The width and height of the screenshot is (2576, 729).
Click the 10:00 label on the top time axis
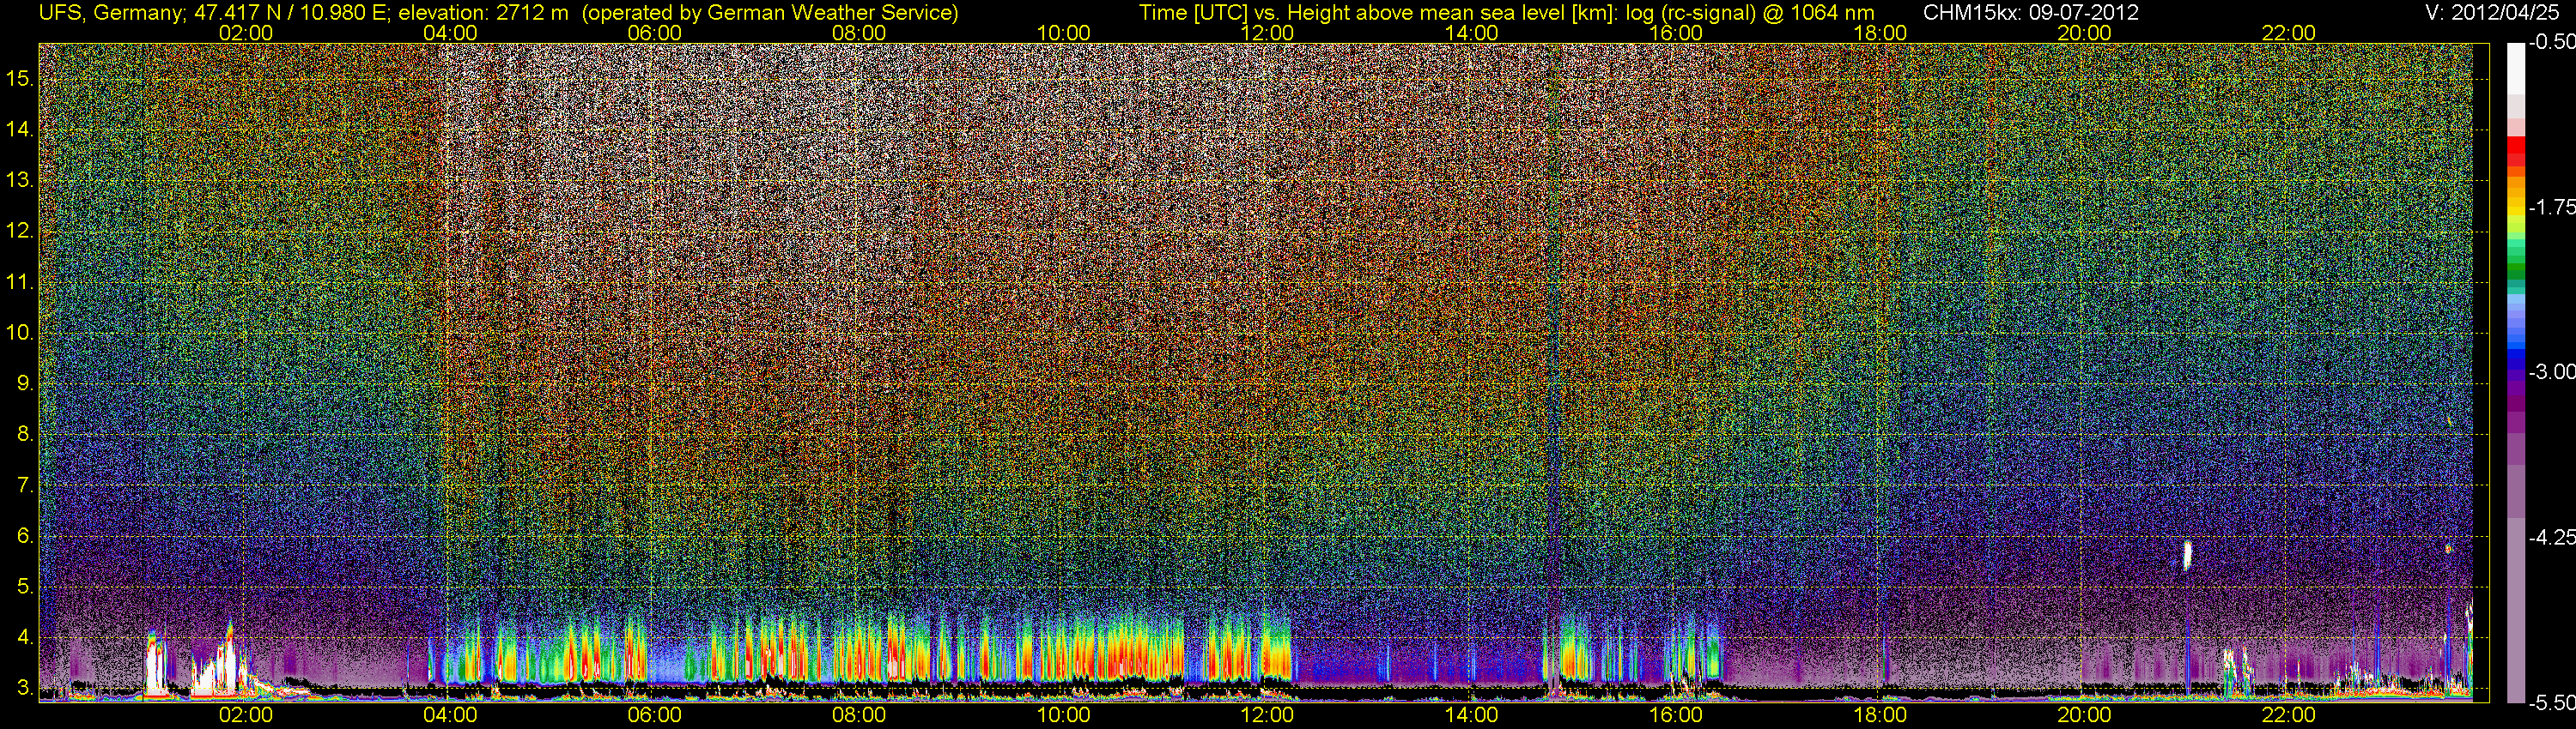(1063, 33)
